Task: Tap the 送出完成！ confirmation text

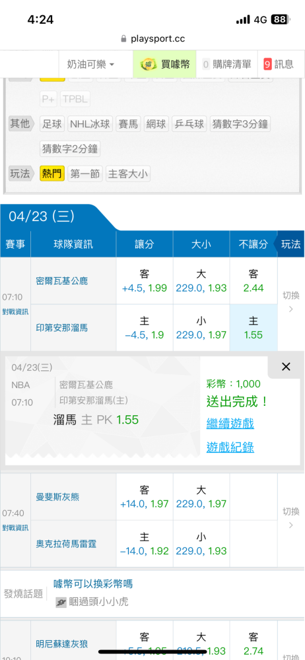Action: pos(238,401)
